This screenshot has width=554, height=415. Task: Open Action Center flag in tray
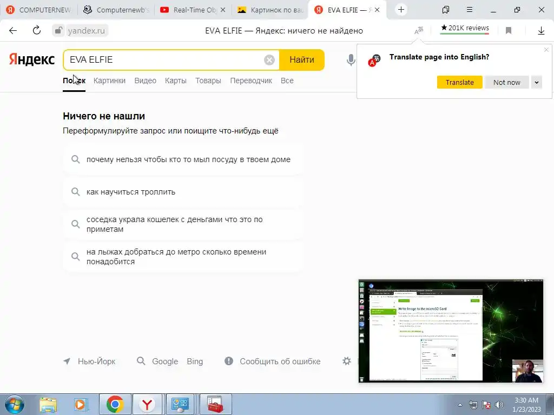point(486,405)
